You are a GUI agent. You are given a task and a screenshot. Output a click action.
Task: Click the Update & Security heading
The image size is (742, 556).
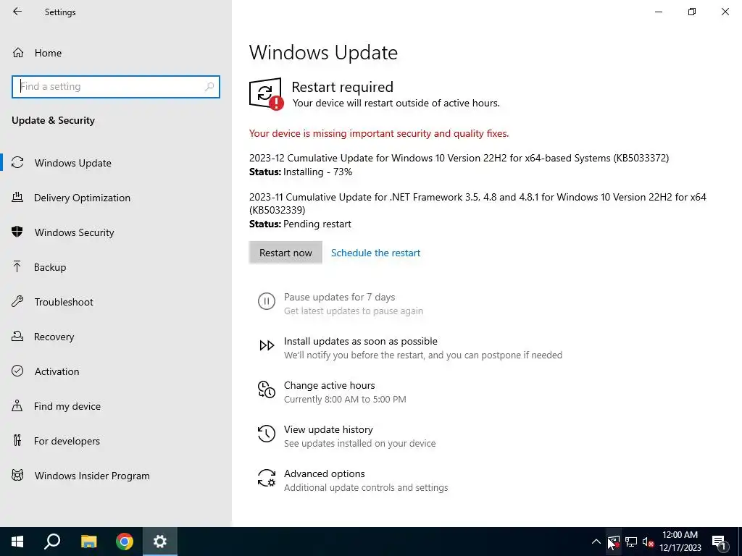click(x=53, y=121)
